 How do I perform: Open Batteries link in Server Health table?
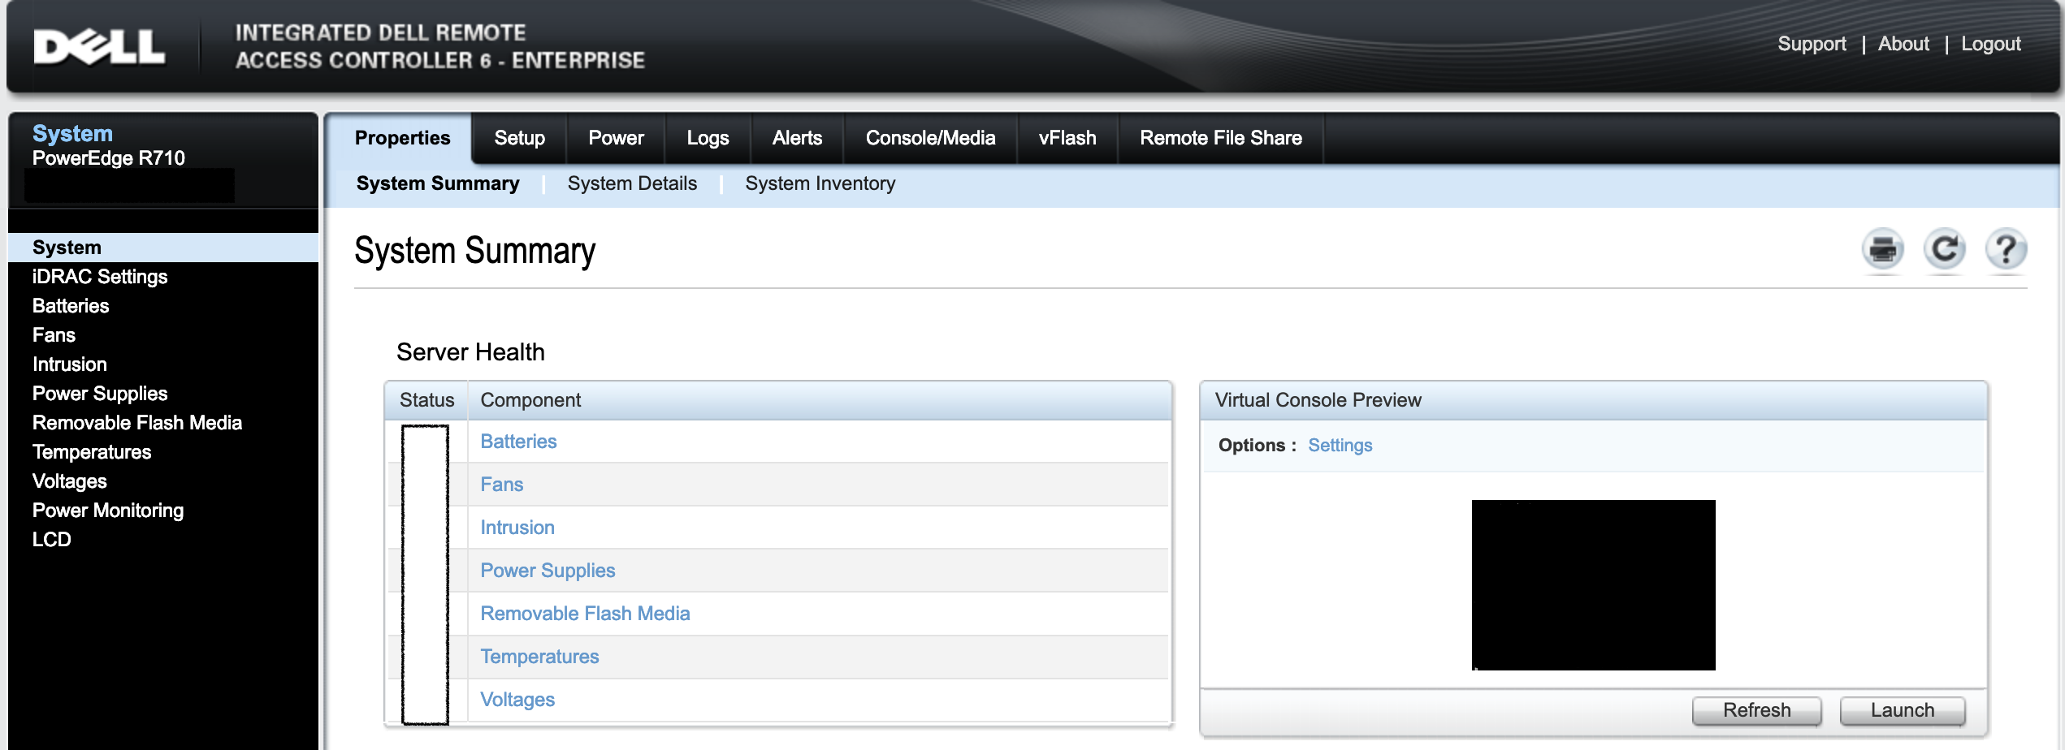[x=518, y=442]
